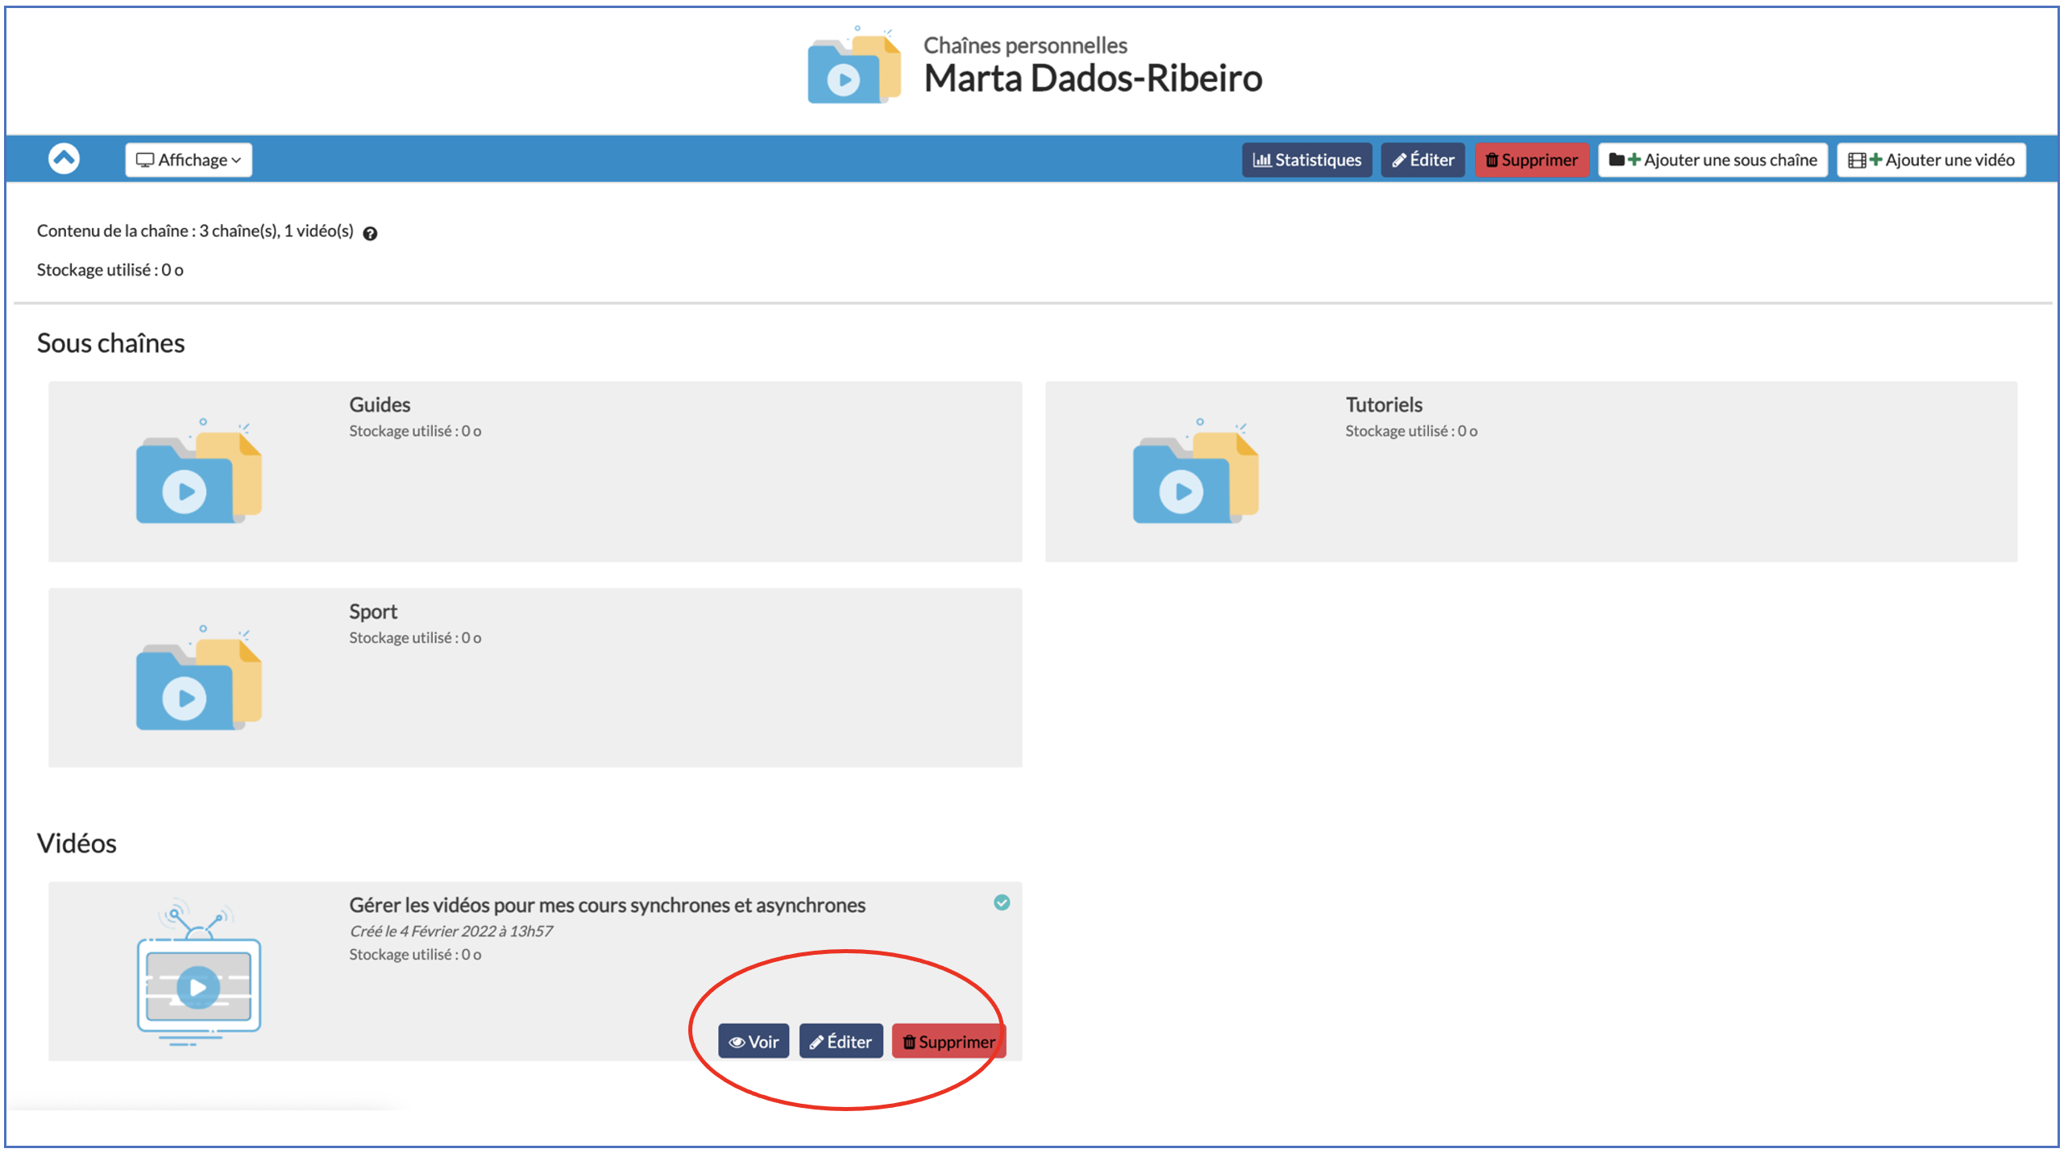This screenshot has width=2068, height=1157.
Task: Click Ajouter une vidéo
Action: (x=1931, y=160)
